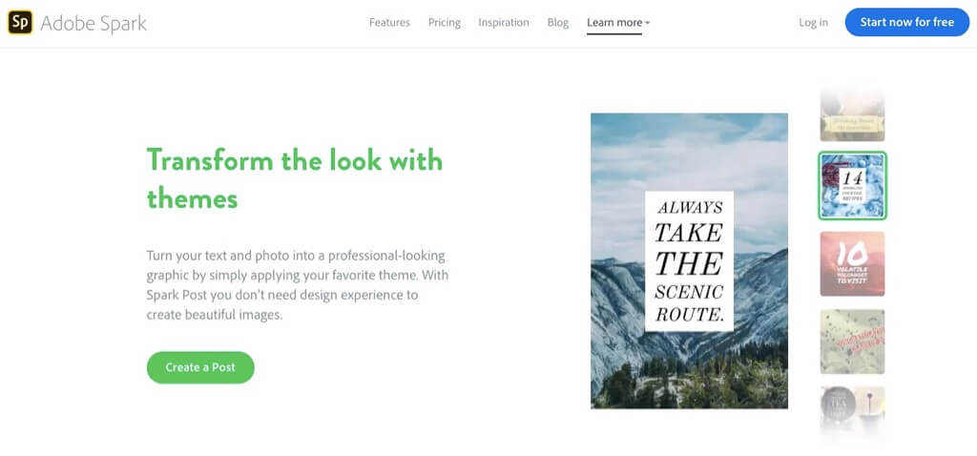This screenshot has height=456, width=977.
Task: Click the 'Always take the scenic route' text box
Action: click(689, 260)
